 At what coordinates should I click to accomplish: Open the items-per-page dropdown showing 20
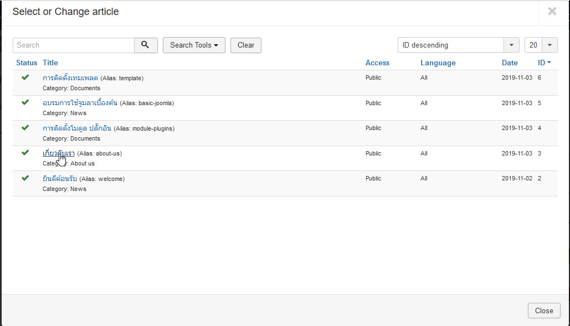[541, 45]
